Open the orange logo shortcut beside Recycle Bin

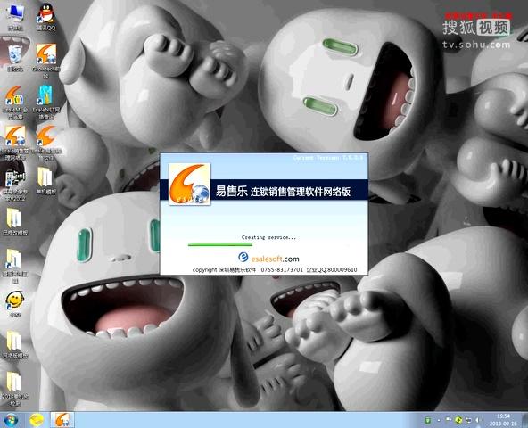pos(46,61)
